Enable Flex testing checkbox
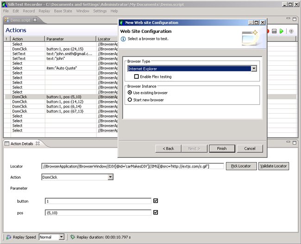 [x=137, y=76]
